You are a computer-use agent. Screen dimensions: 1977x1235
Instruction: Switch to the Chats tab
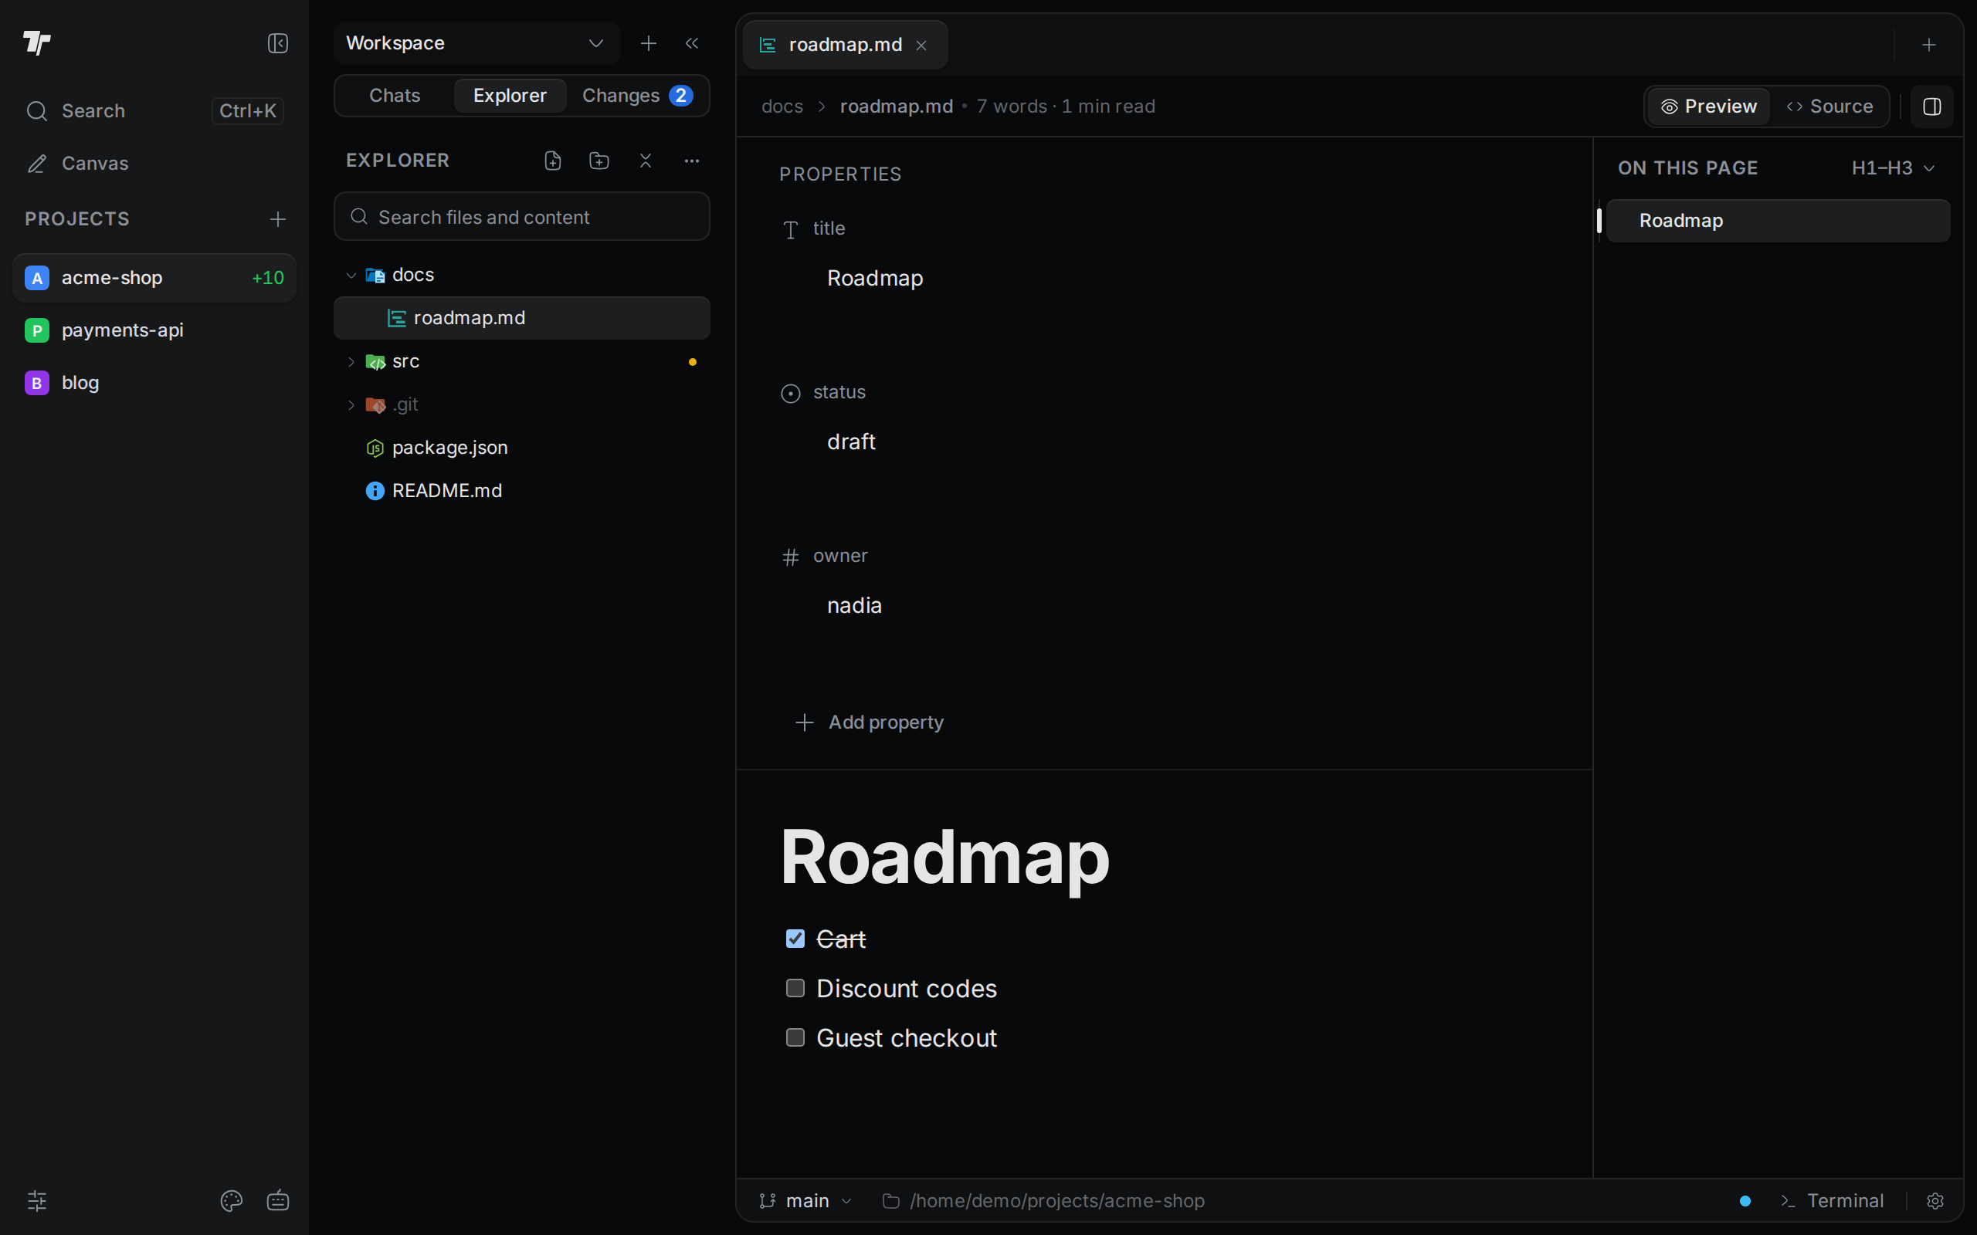(x=395, y=96)
